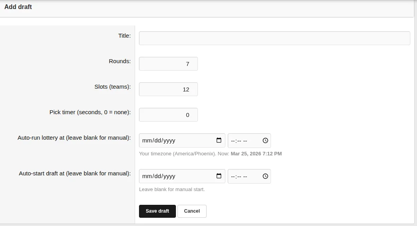Viewport: 417px width, 226px height.
Task: Select month segment of auto-run lottery date
Action: 146,140
